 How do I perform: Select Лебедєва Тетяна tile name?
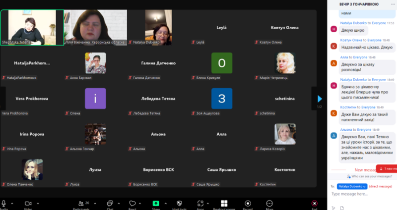pos(158,99)
